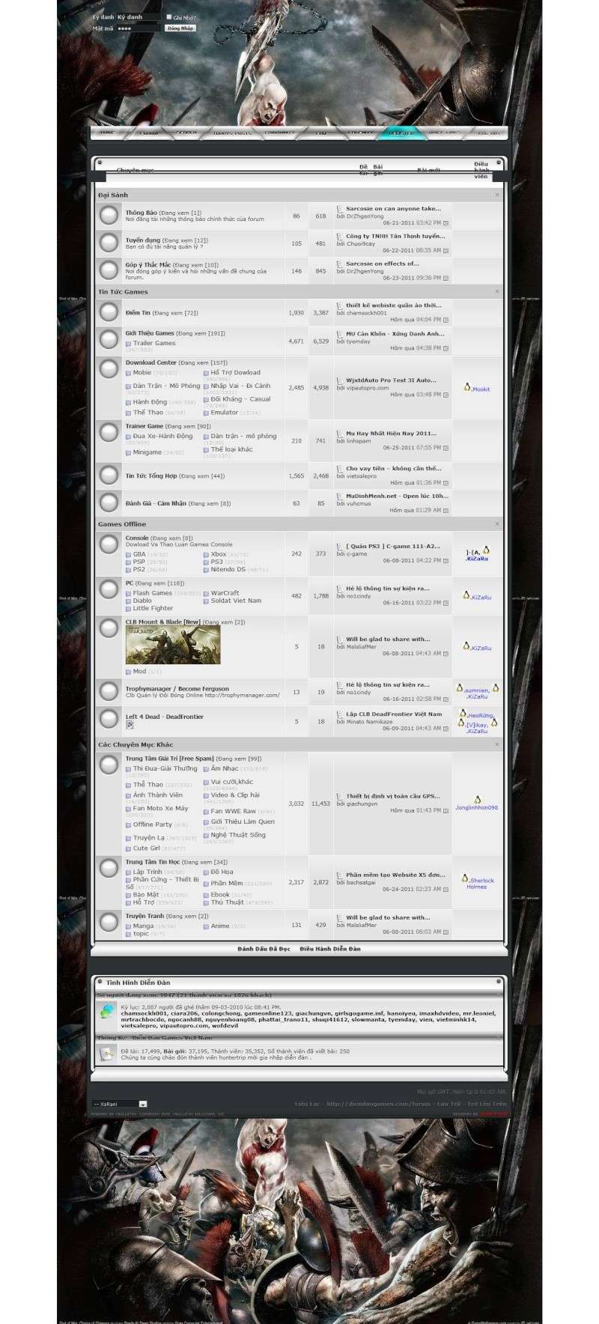
Task: Open the Trainer Games subforum
Action: (x=154, y=343)
